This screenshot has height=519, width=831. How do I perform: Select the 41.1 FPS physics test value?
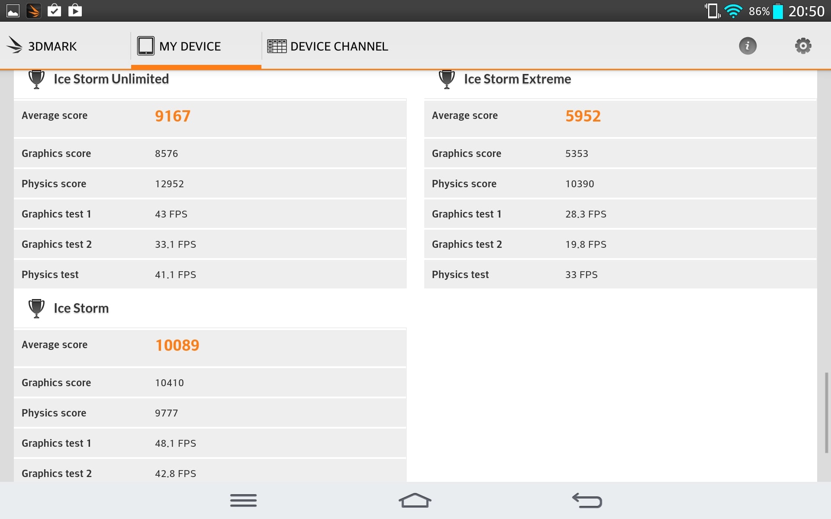[176, 275]
